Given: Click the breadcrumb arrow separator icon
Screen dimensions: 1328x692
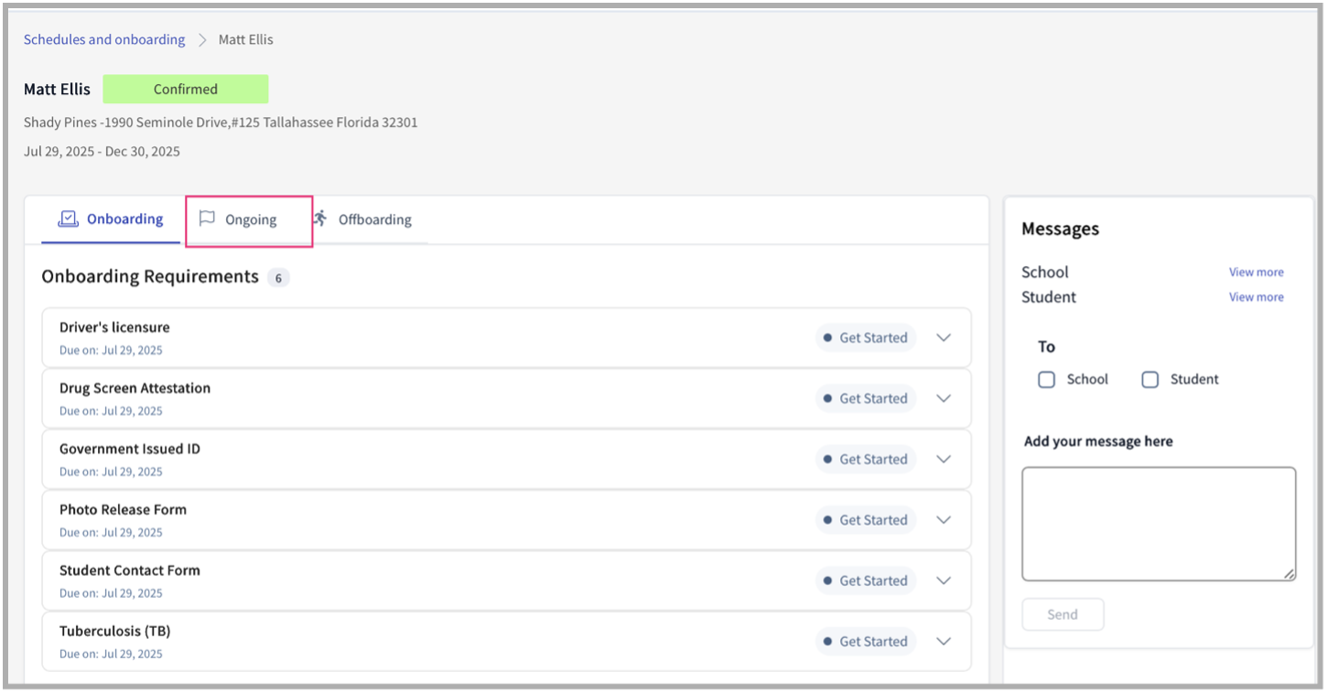Looking at the screenshot, I should (x=202, y=40).
